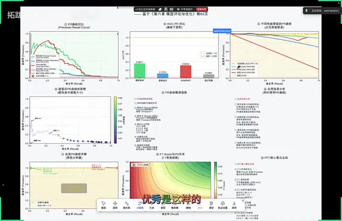The height and width of the screenshot is (221, 342).
Task: Undo last annotation with 撤销
Action: coord(188,205)
